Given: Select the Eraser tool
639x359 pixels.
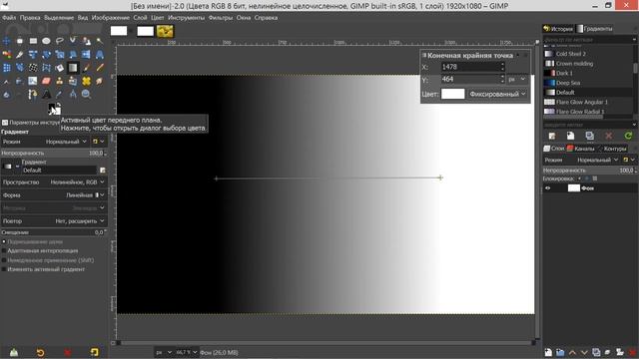Looking at the screenshot, I should (46, 81).
